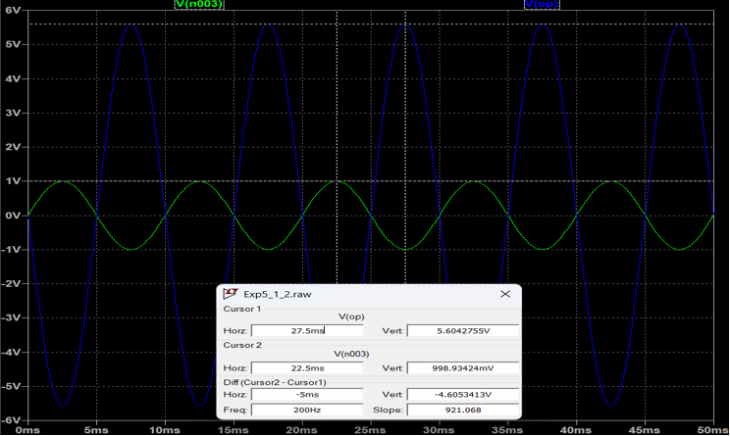The width and height of the screenshot is (730, 436).
Task: Click the 0ms label on the time axis
Action: tap(28, 429)
